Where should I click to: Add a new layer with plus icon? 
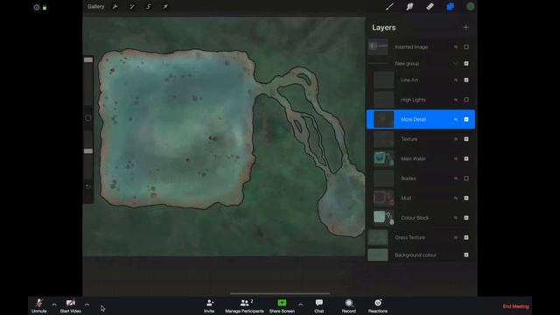click(x=465, y=27)
